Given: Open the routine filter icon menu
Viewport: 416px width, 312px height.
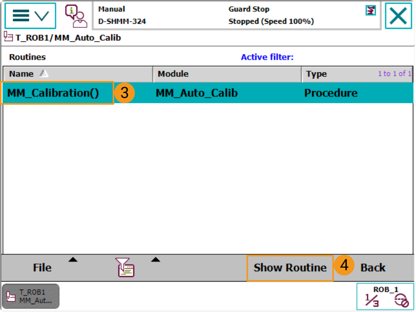Looking at the screenshot, I should pos(126,268).
